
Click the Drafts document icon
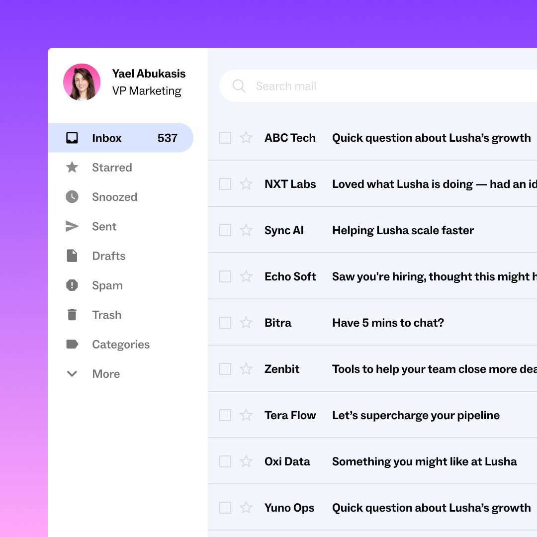point(72,256)
